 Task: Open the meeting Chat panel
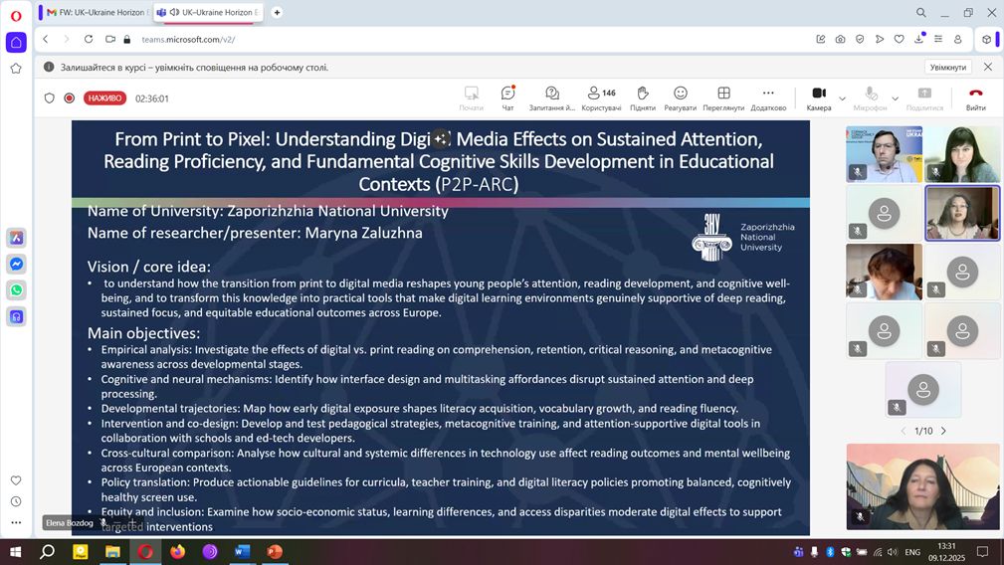click(507, 97)
